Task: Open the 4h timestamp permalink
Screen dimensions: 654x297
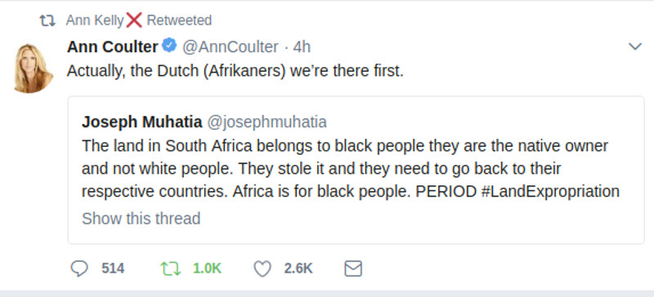Action: click(302, 47)
